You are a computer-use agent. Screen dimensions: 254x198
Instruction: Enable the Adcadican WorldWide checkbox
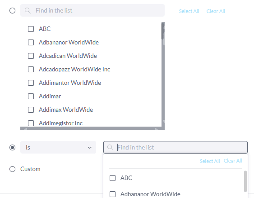point(31,56)
